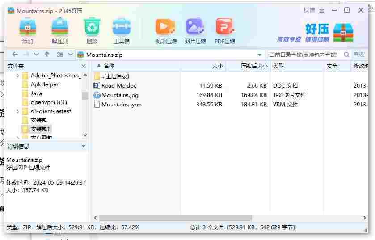Click the Read Me.doc file icon
The width and height of the screenshot is (375, 240).
click(x=97, y=85)
